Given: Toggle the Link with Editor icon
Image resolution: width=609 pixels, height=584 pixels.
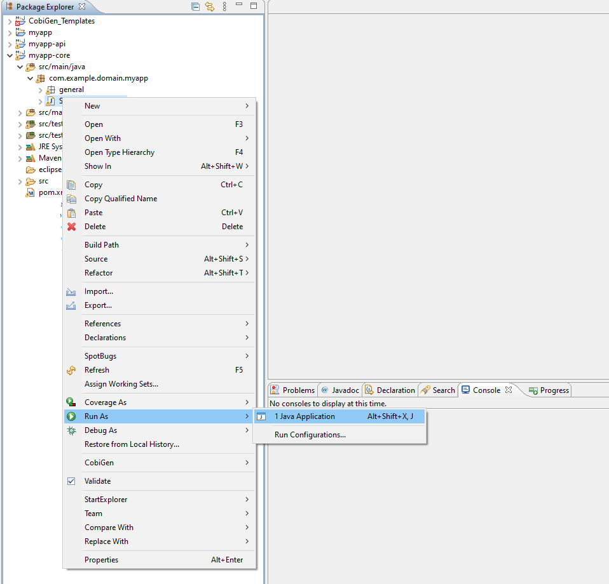Looking at the screenshot, I should pyautogui.click(x=210, y=7).
